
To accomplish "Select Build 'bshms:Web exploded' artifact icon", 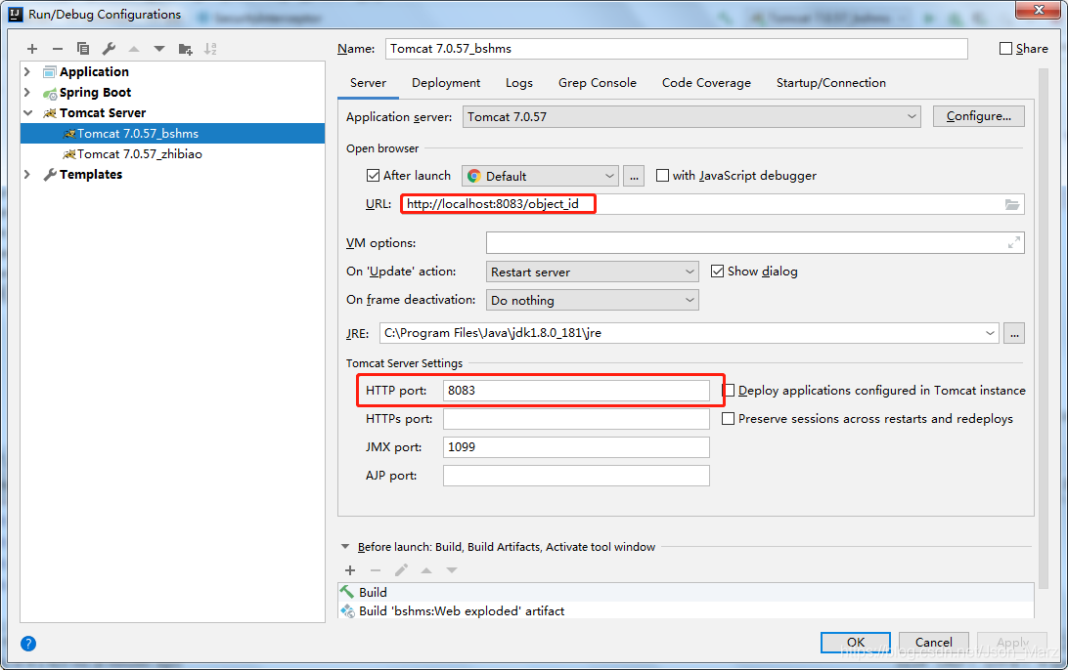I will (347, 610).
